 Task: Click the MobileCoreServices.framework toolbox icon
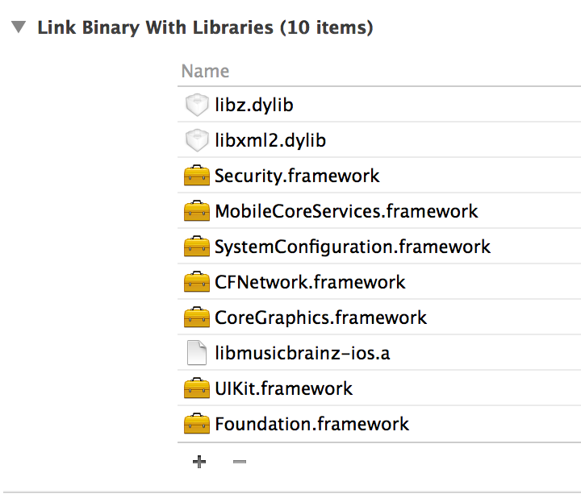[197, 211]
